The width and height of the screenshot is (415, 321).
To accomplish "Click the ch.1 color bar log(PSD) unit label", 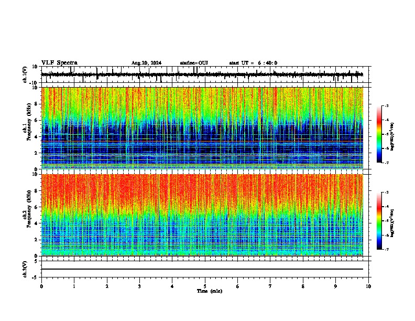I will [393, 137].
